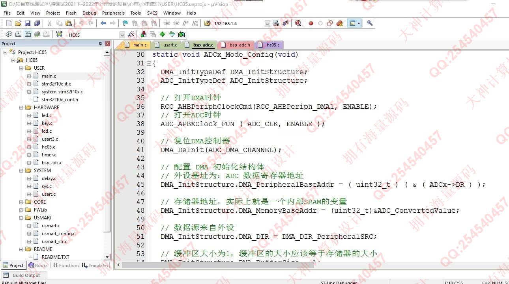Close the Project panel

(107, 44)
